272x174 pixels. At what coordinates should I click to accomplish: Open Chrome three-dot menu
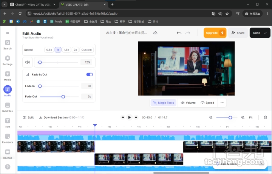pyautogui.click(x=267, y=14)
